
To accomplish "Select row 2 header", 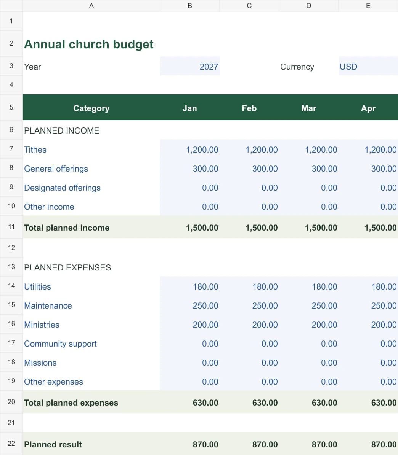I will click(x=11, y=43).
